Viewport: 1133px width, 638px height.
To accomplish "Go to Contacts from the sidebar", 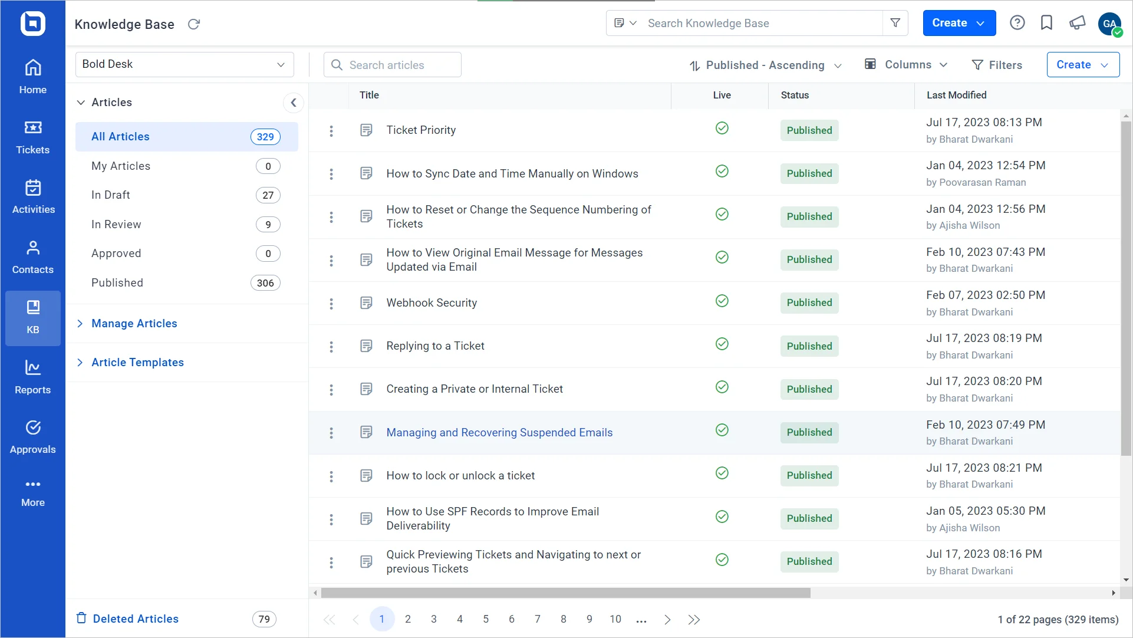I will point(32,256).
